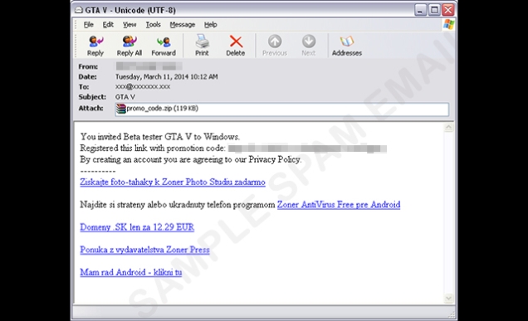Open Zoner AntiVirus Free pre Android link
This screenshot has width=528, height=321.
(339, 205)
